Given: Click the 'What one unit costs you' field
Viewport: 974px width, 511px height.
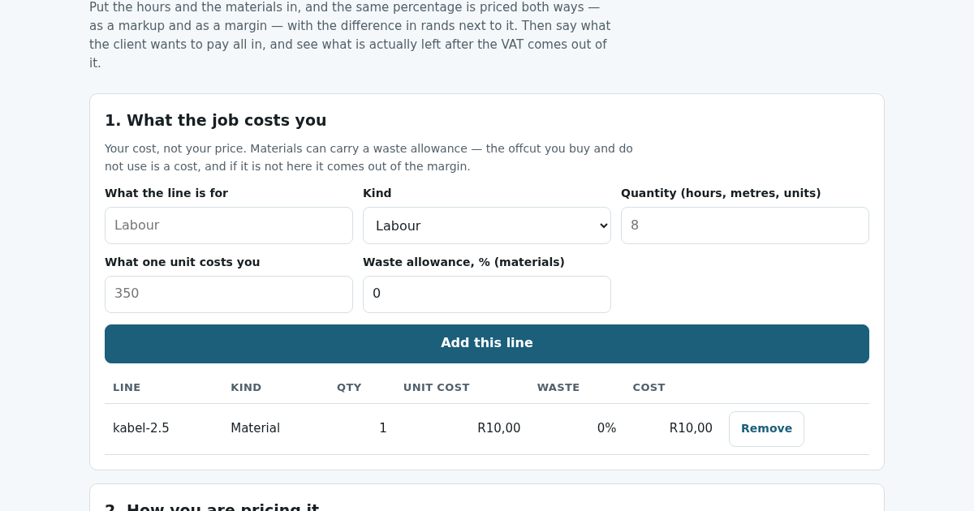Looking at the screenshot, I should click(x=229, y=294).
